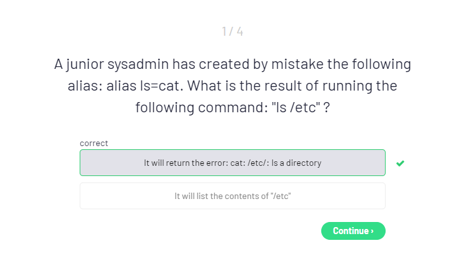This screenshot has height=266, width=464.
Task: Click the word 'Continue' on the button
Action: [351, 231]
